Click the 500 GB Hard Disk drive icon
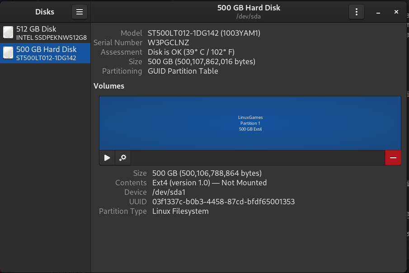 (8, 53)
